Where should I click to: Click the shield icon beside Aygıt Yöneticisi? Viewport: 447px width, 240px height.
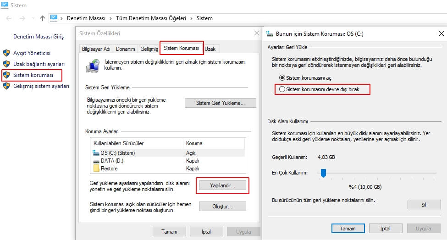(x=6, y=53)
